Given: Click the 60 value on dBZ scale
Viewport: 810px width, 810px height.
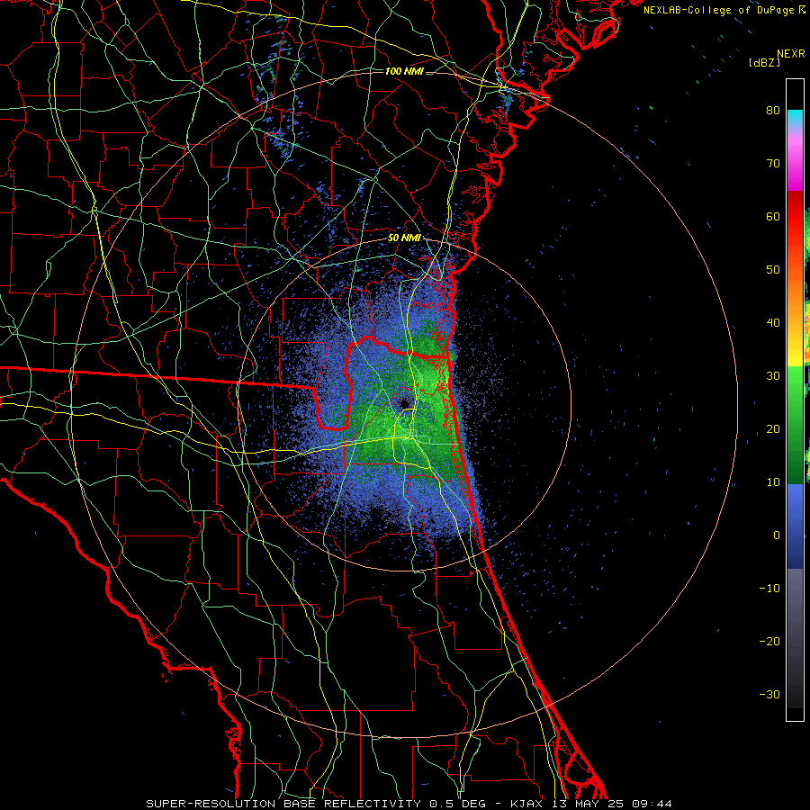Looking at the screenshot, I should [773, 217].
